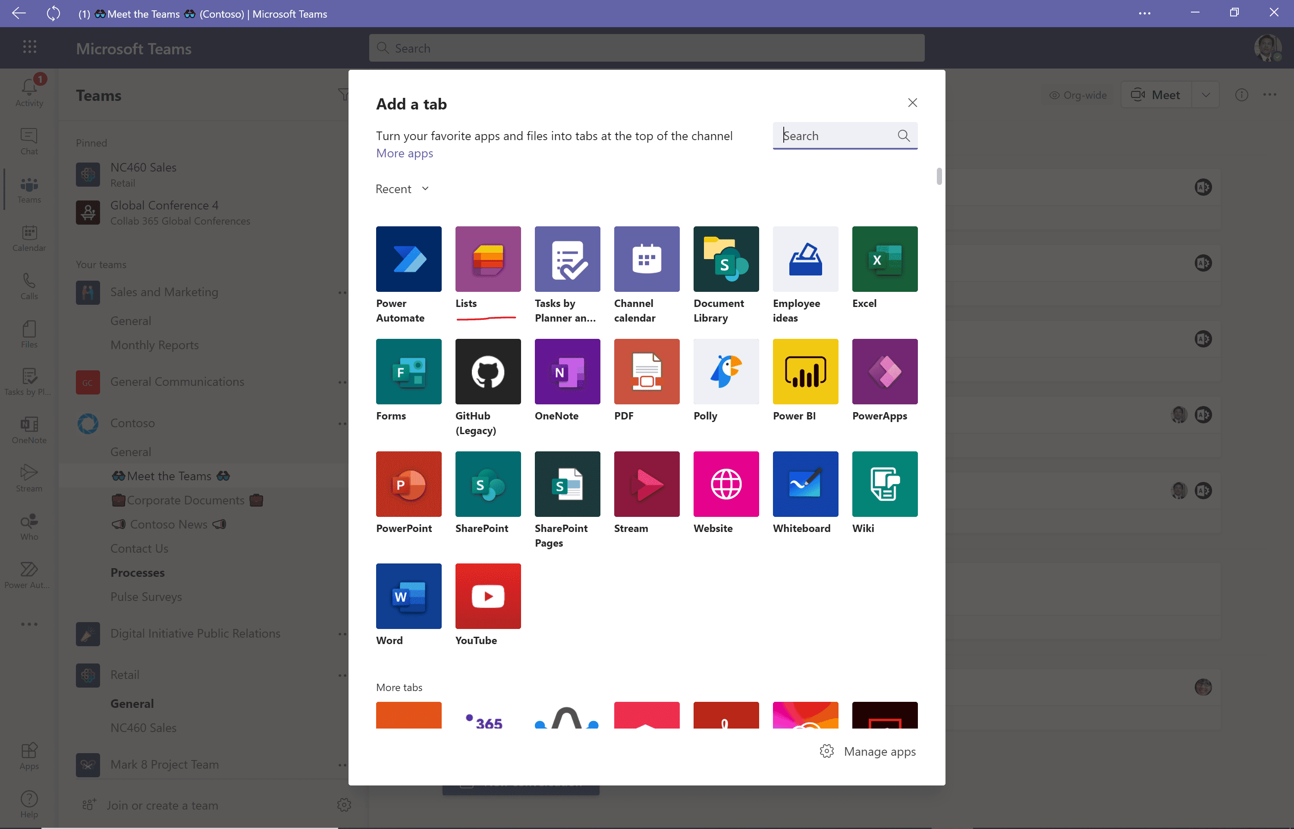This screenshot has height=829, width=1294.
Task: Open title bar settings and more ellipsis
Action: coord(1145,13)
